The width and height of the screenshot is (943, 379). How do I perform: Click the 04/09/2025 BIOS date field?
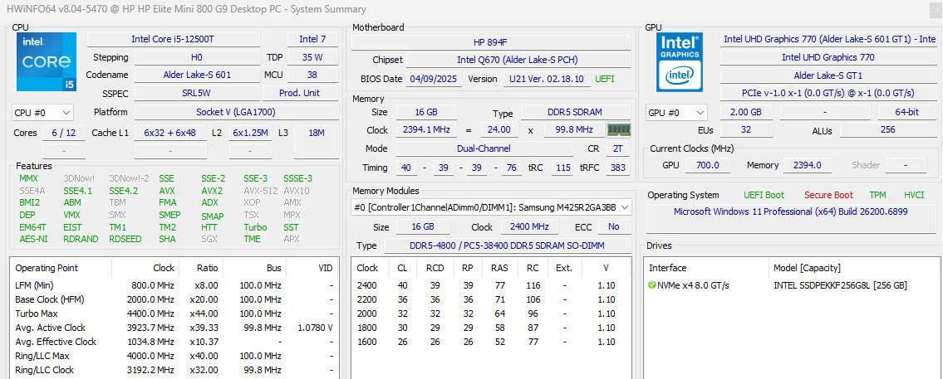click(433, 79)
